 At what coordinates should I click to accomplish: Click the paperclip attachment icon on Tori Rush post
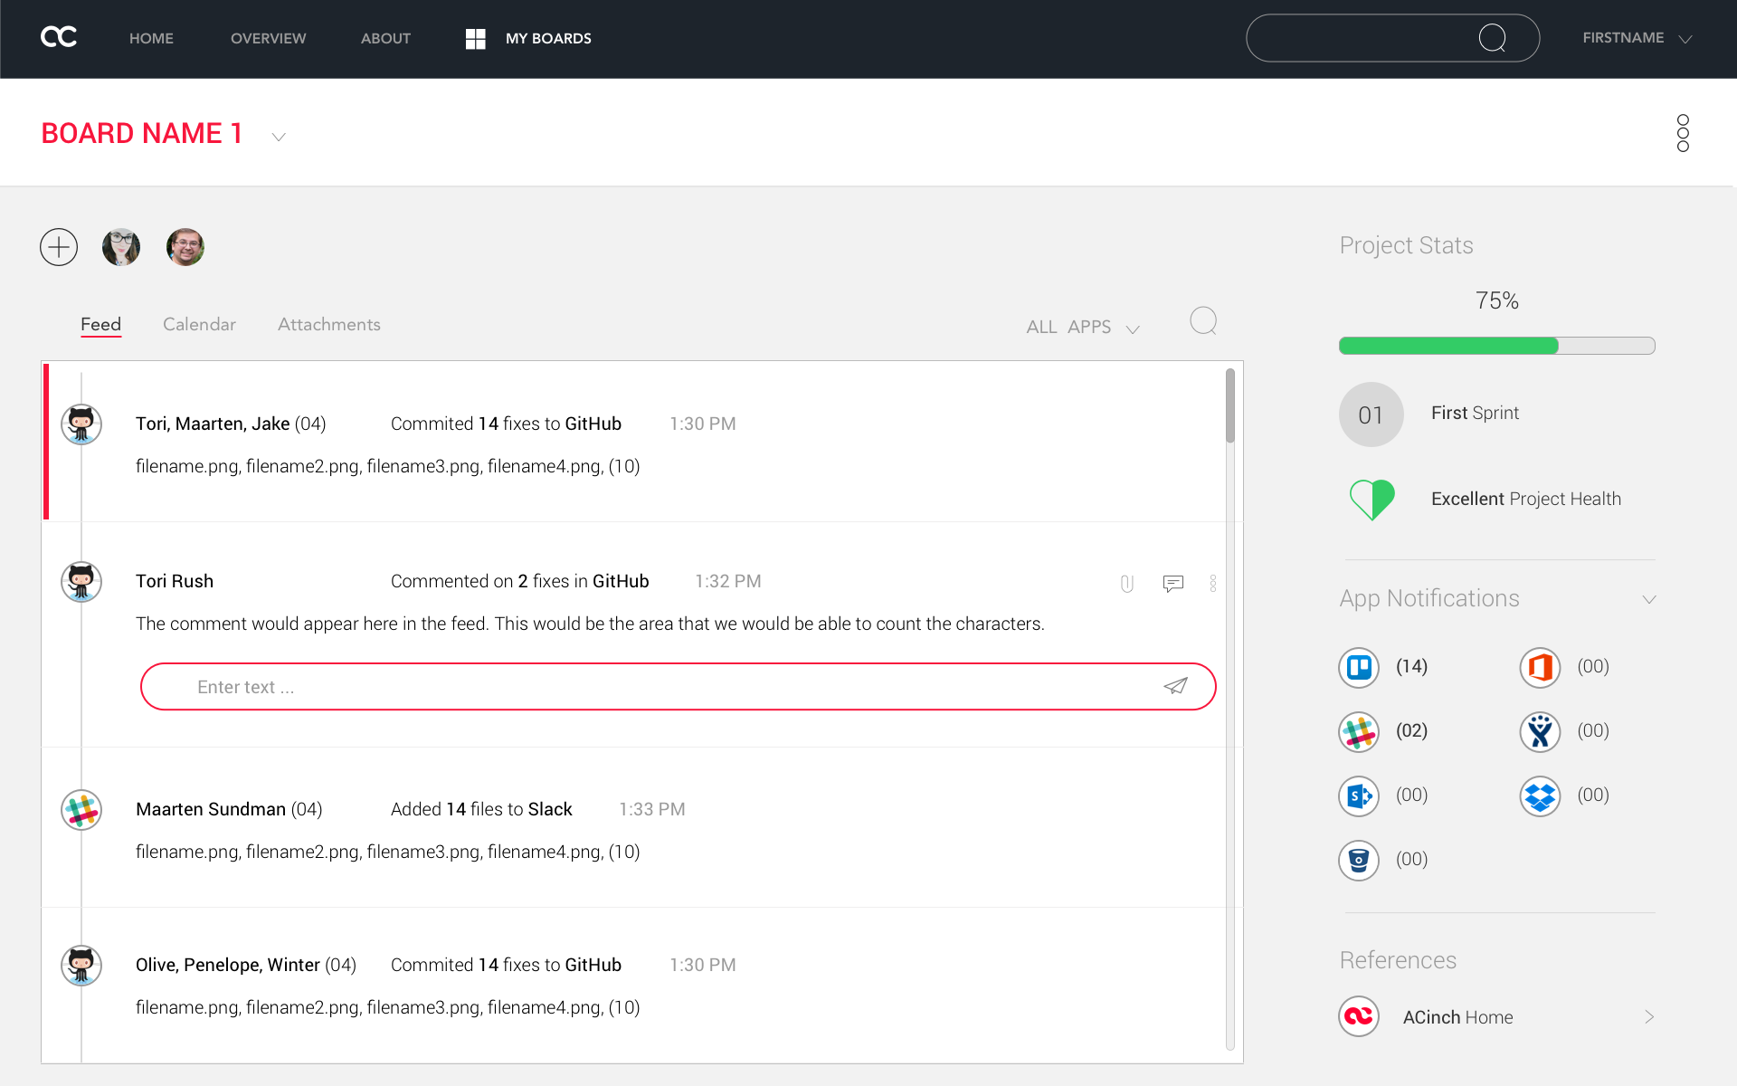click(1126, 584)
